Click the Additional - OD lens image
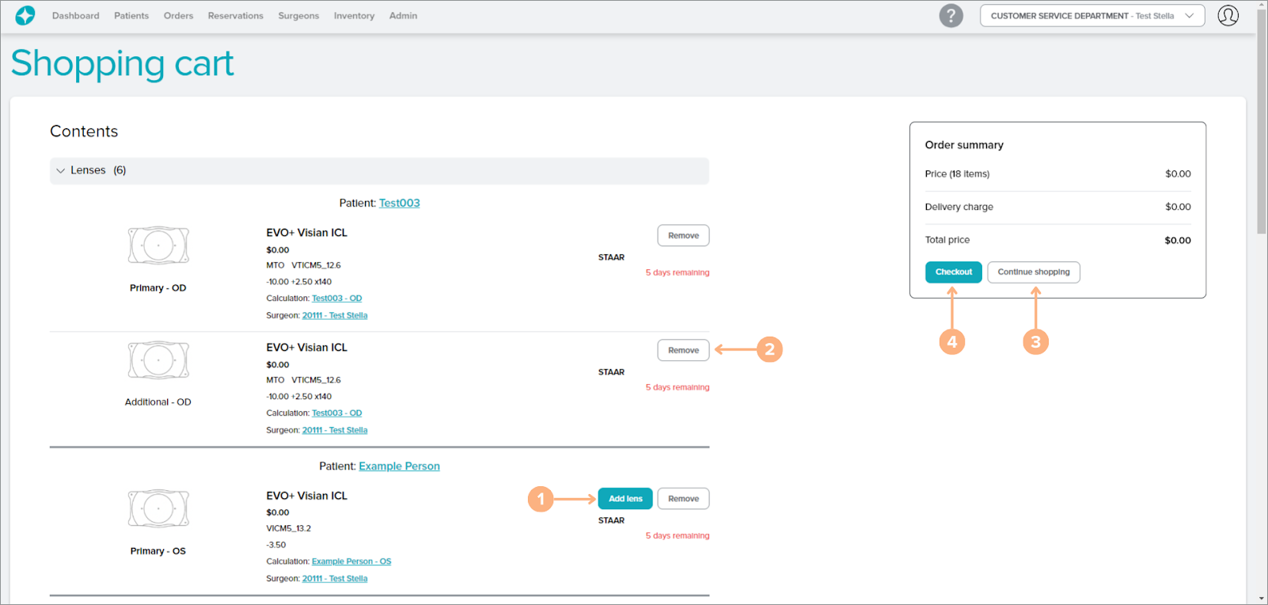The width and height of the screenshot is (1268, 605). tap(158, 360)
